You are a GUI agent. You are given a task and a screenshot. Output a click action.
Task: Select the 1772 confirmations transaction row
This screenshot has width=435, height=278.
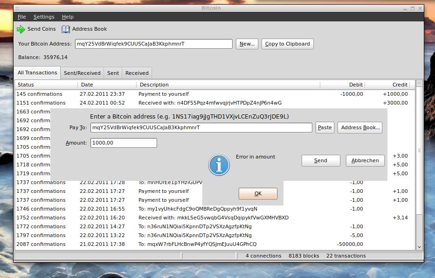click(x=215, y=226)
